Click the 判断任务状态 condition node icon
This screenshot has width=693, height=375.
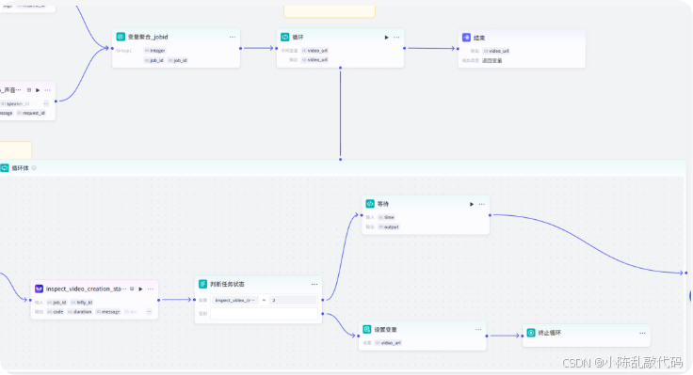tap(202, 284)
